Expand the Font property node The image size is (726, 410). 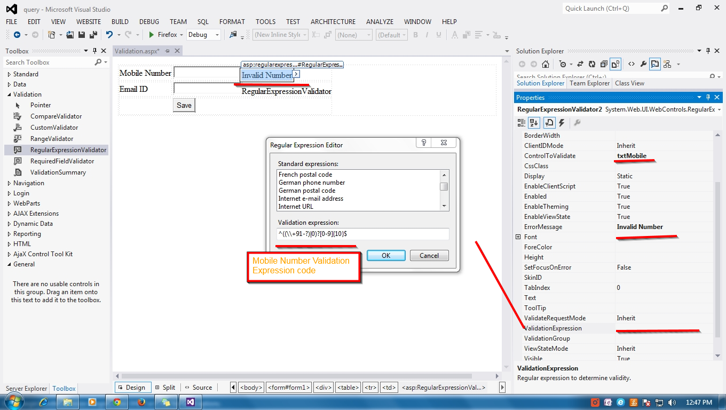pos(518,237)
